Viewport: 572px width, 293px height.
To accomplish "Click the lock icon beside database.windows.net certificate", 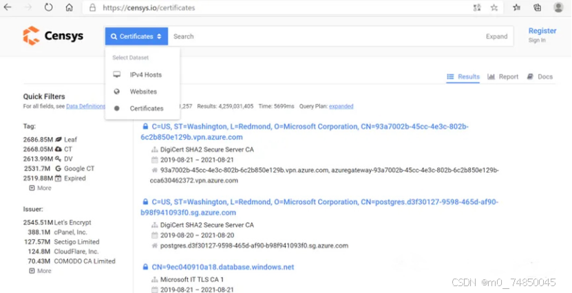I will [x=145, y=267].
